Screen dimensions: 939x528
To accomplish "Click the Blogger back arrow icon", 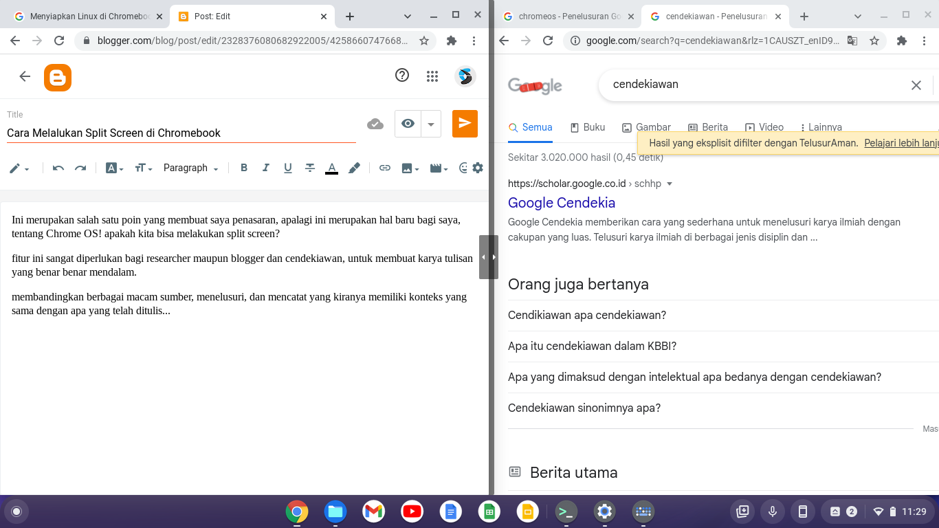I will click(x=25, y=76).
